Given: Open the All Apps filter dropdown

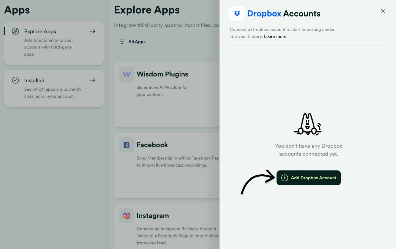Looking at the screenshot, I should coord(132,42).
